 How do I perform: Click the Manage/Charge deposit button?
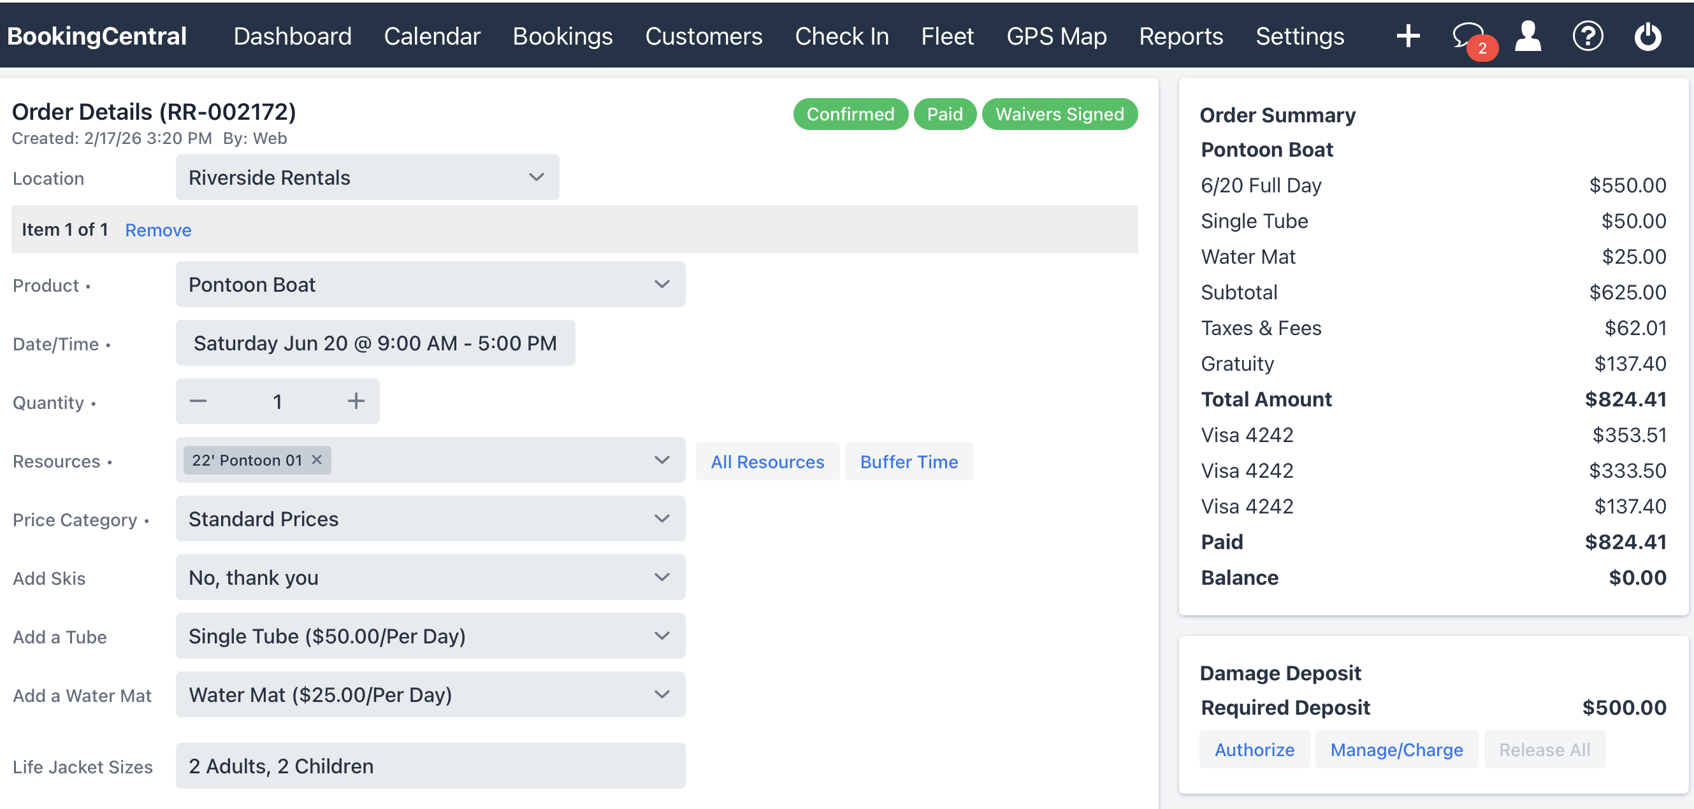[x=1396, y=749]
